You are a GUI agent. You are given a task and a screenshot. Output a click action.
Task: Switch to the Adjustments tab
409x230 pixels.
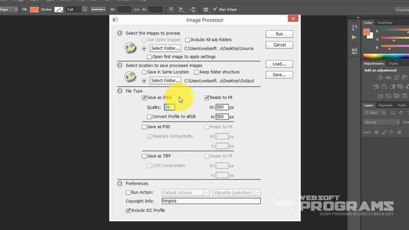point(373,64)
